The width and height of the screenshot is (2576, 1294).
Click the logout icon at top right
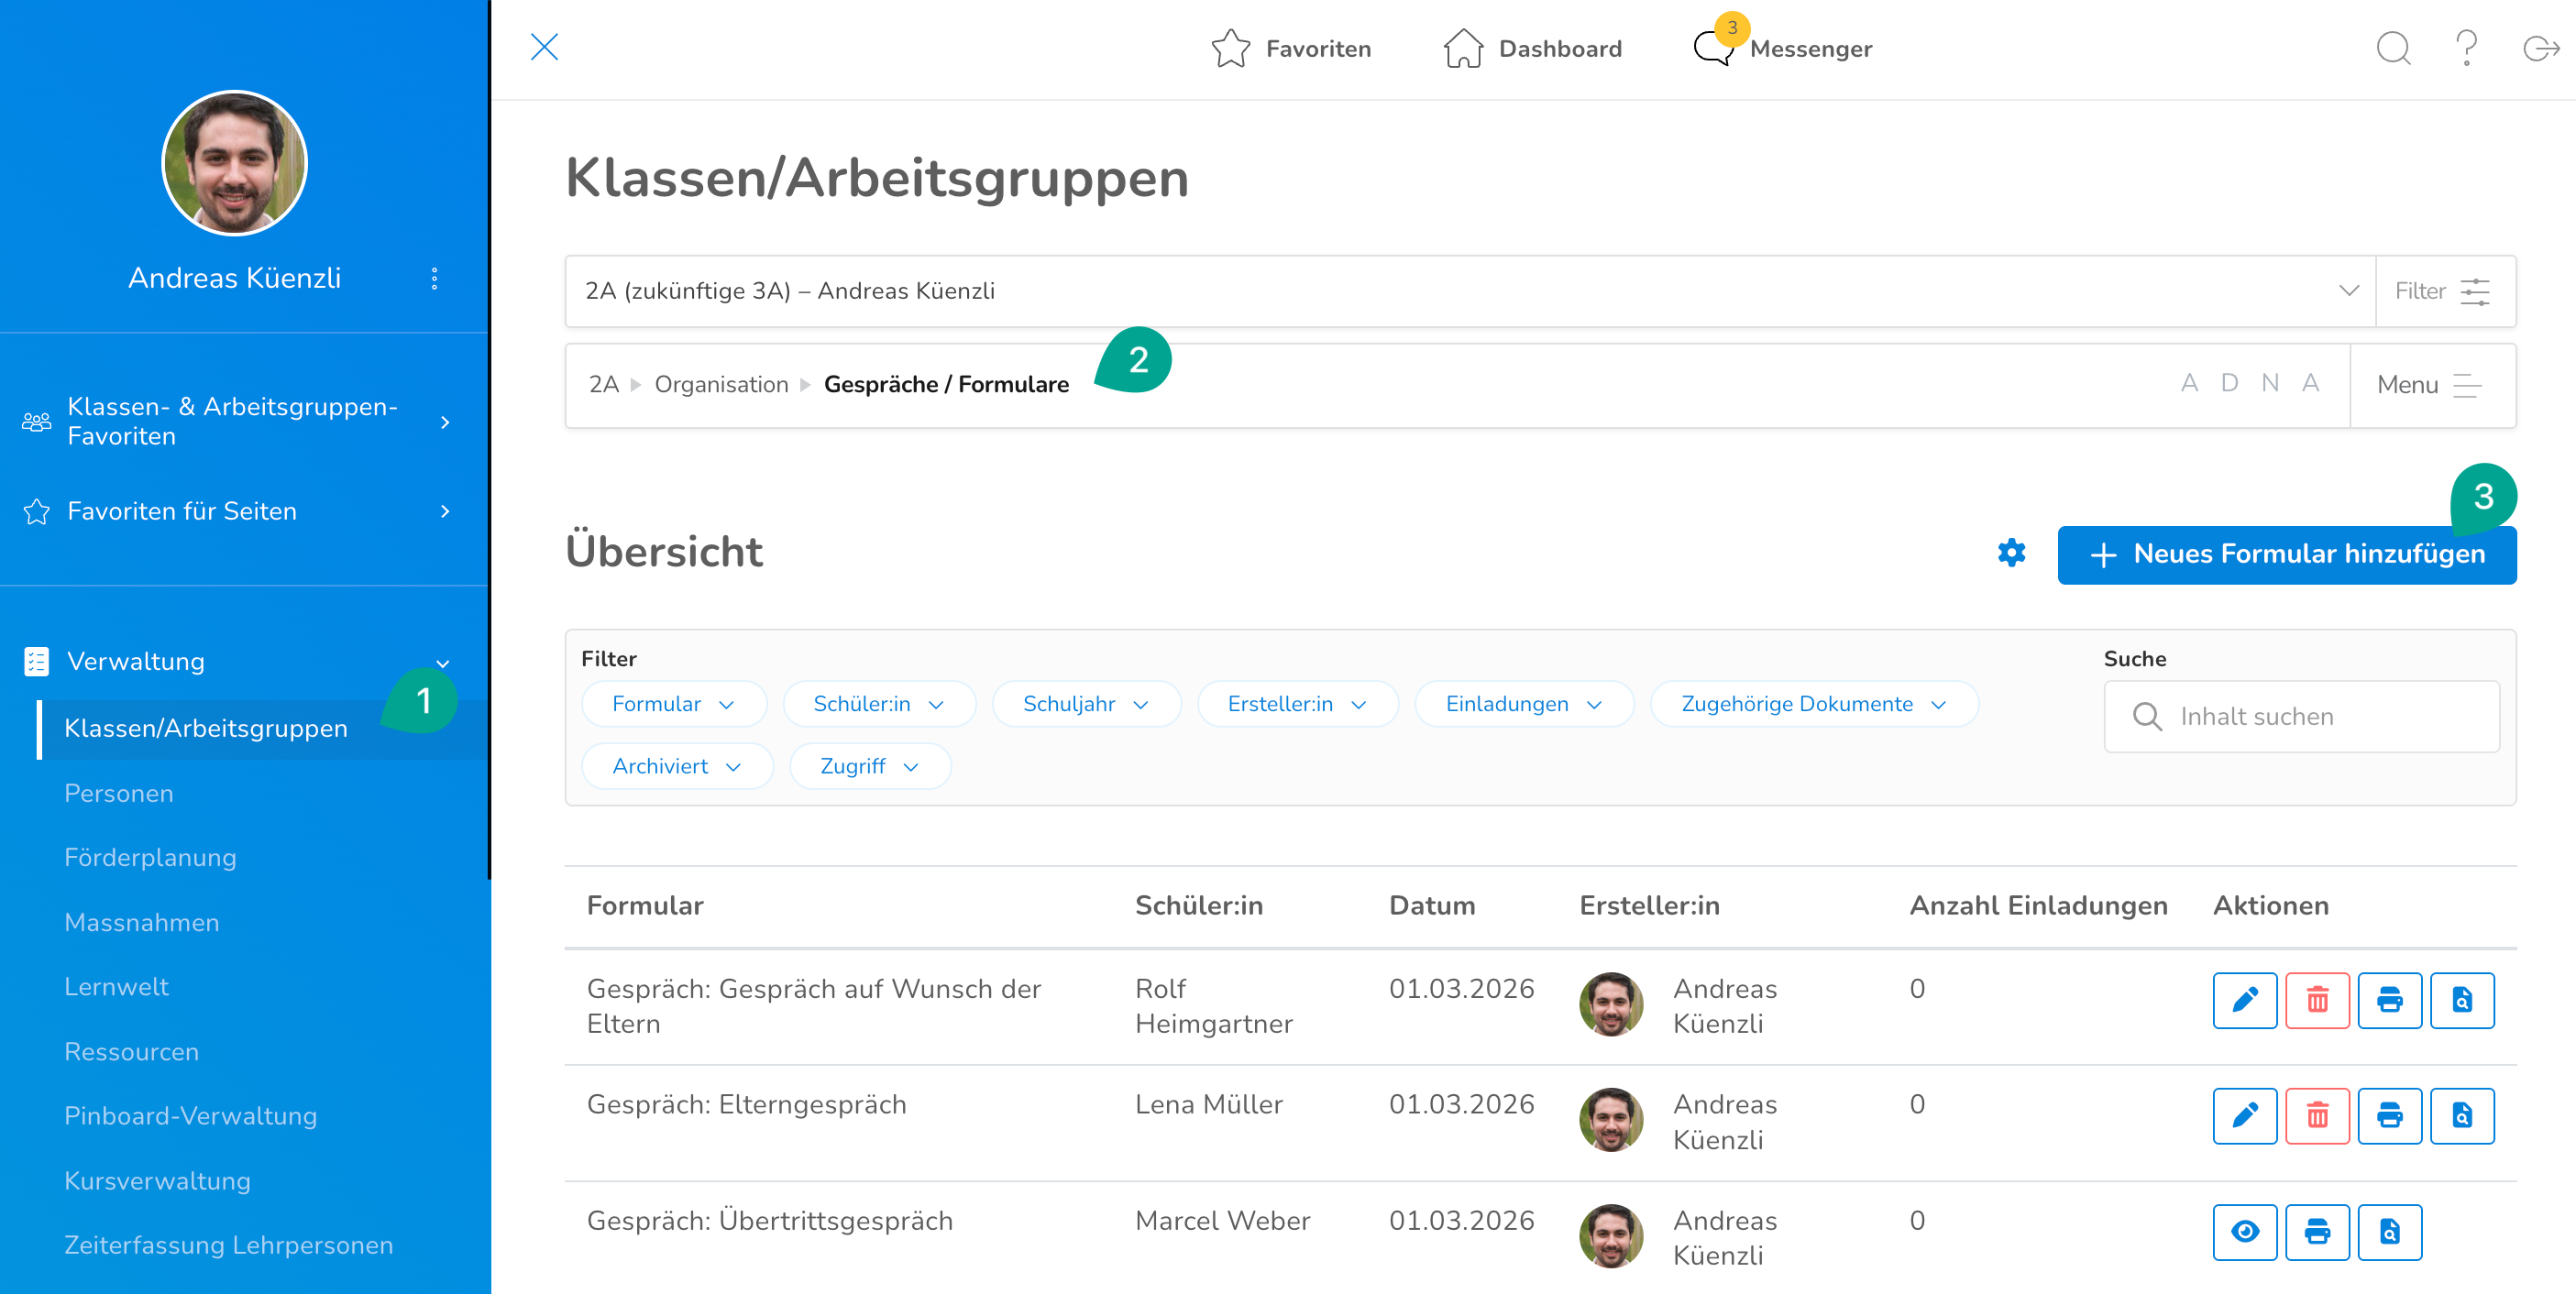(x=2540, y=48)
